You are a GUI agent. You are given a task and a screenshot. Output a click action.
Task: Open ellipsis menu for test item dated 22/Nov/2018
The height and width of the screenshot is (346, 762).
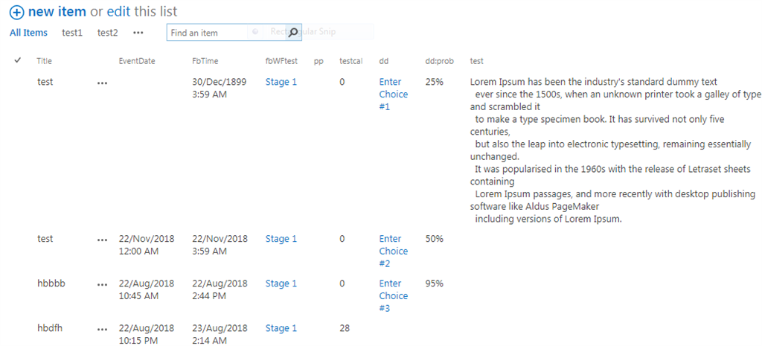[102, 240]
